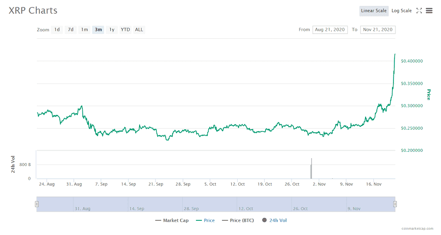Screen dimensions: 441x235
Task: Show ALL time zoom range
Action: [x=139, y=29]
